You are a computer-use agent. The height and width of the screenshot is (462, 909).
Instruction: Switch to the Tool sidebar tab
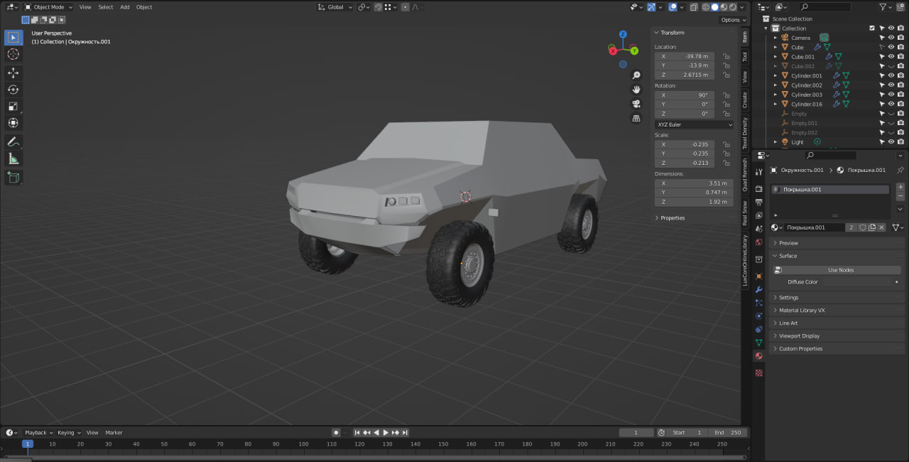[745, 56]
